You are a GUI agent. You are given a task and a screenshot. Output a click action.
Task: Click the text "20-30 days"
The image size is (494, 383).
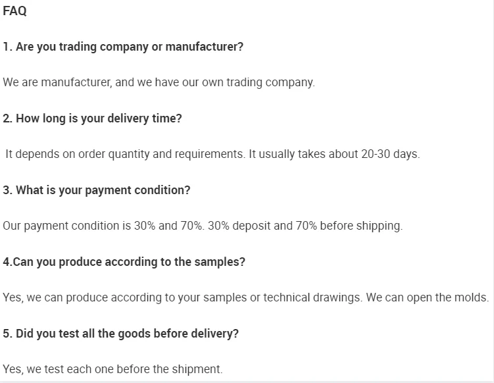click(389, 154)
